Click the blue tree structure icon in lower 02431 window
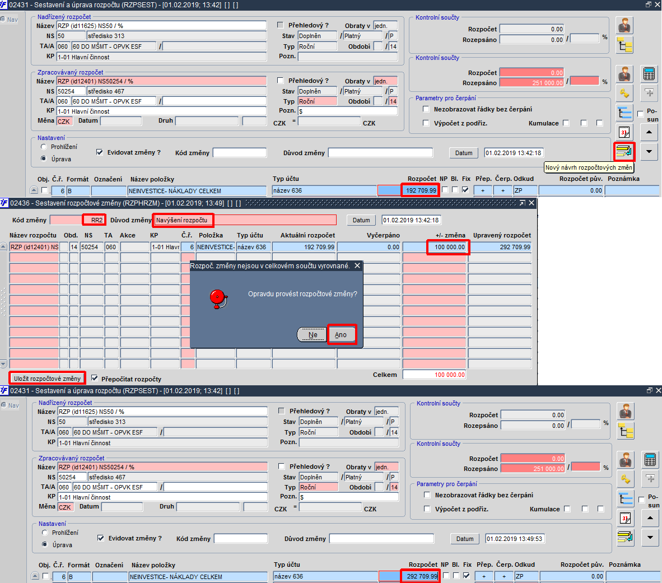Screen dimensions: 662x583 tap(625, 498)
